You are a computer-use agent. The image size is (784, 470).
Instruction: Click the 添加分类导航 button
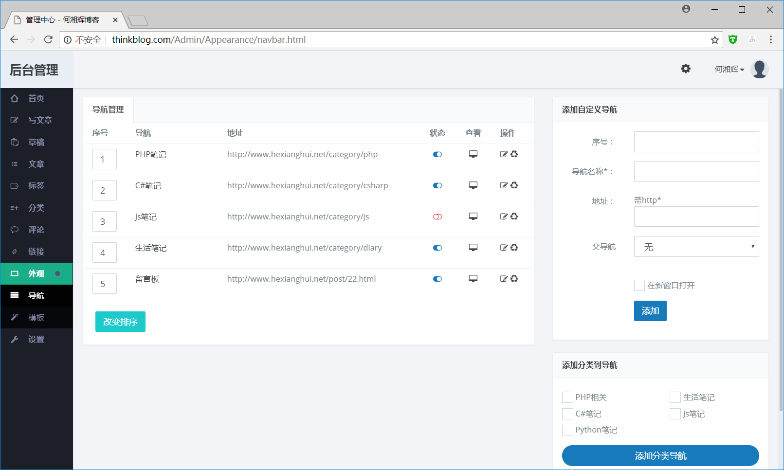coord(660,456)
